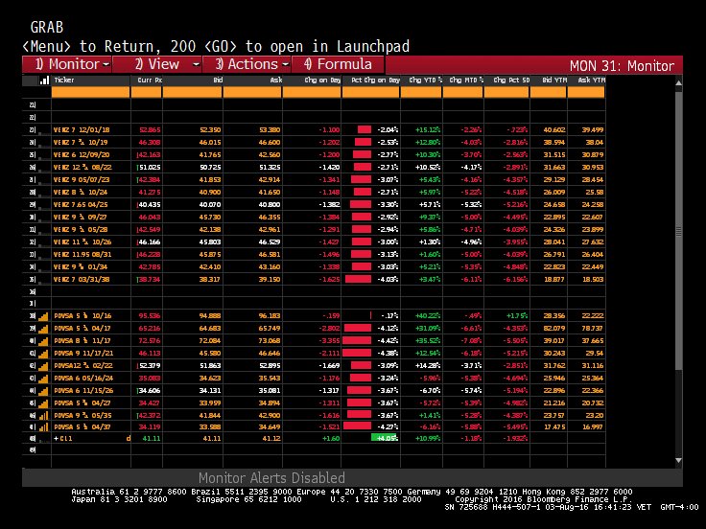Select ticker VENZ 6 12/09/20
This screenshot has height=529, width=706.
82,154
